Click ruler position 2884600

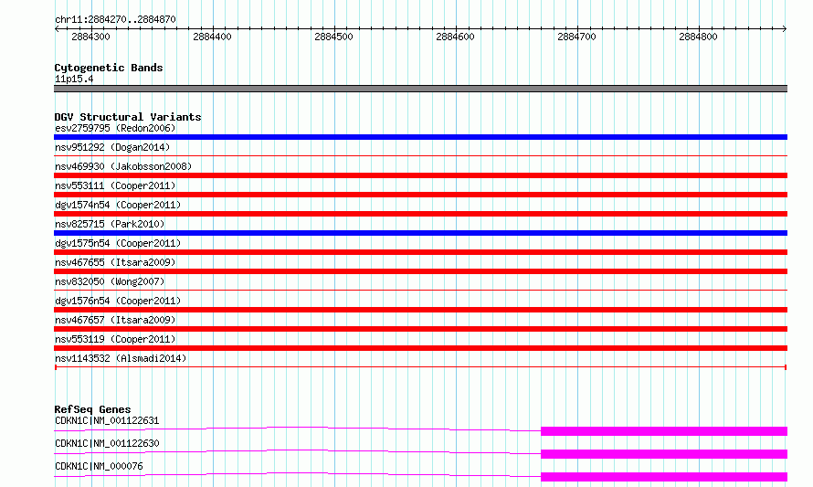point(455,37)
